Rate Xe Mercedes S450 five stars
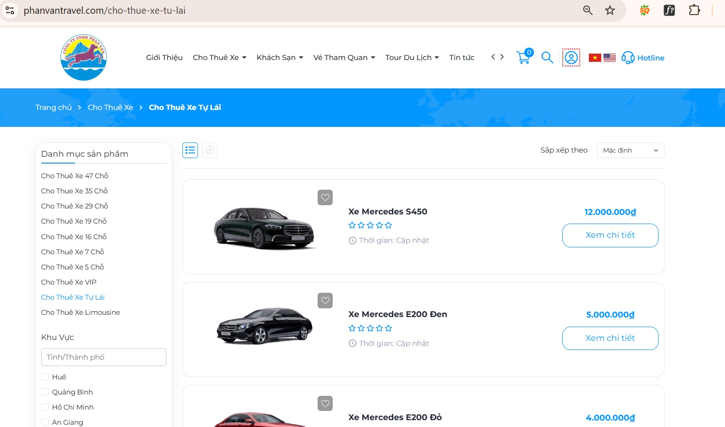Viewport: 725px width, 427px height. (x=389, y=225)
